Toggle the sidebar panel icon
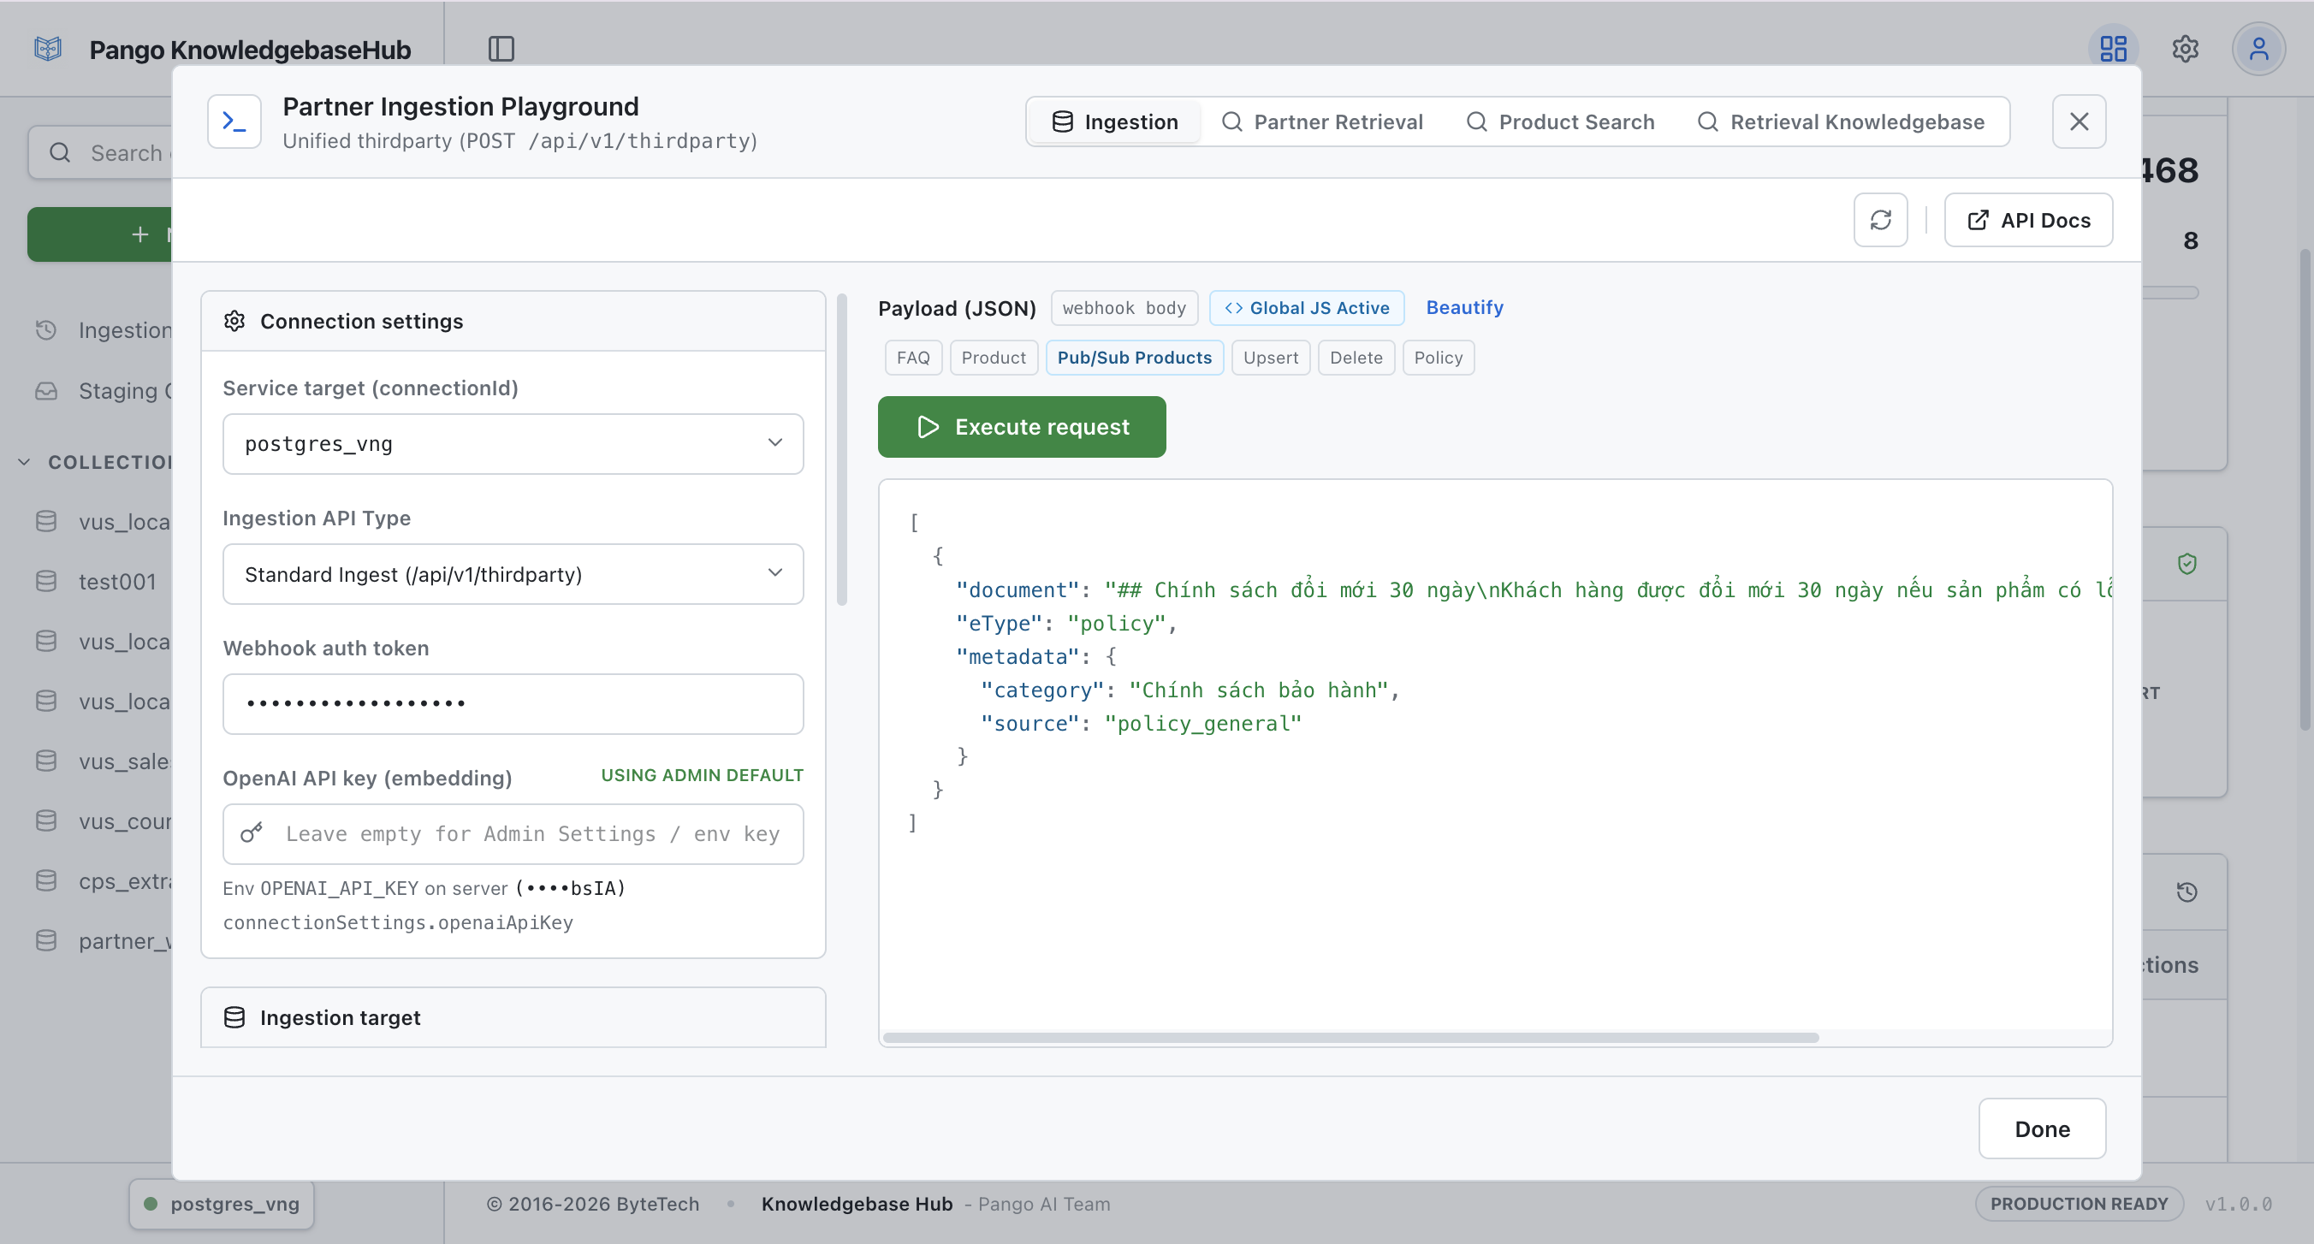2314x1244 pixels. (501, 49)
